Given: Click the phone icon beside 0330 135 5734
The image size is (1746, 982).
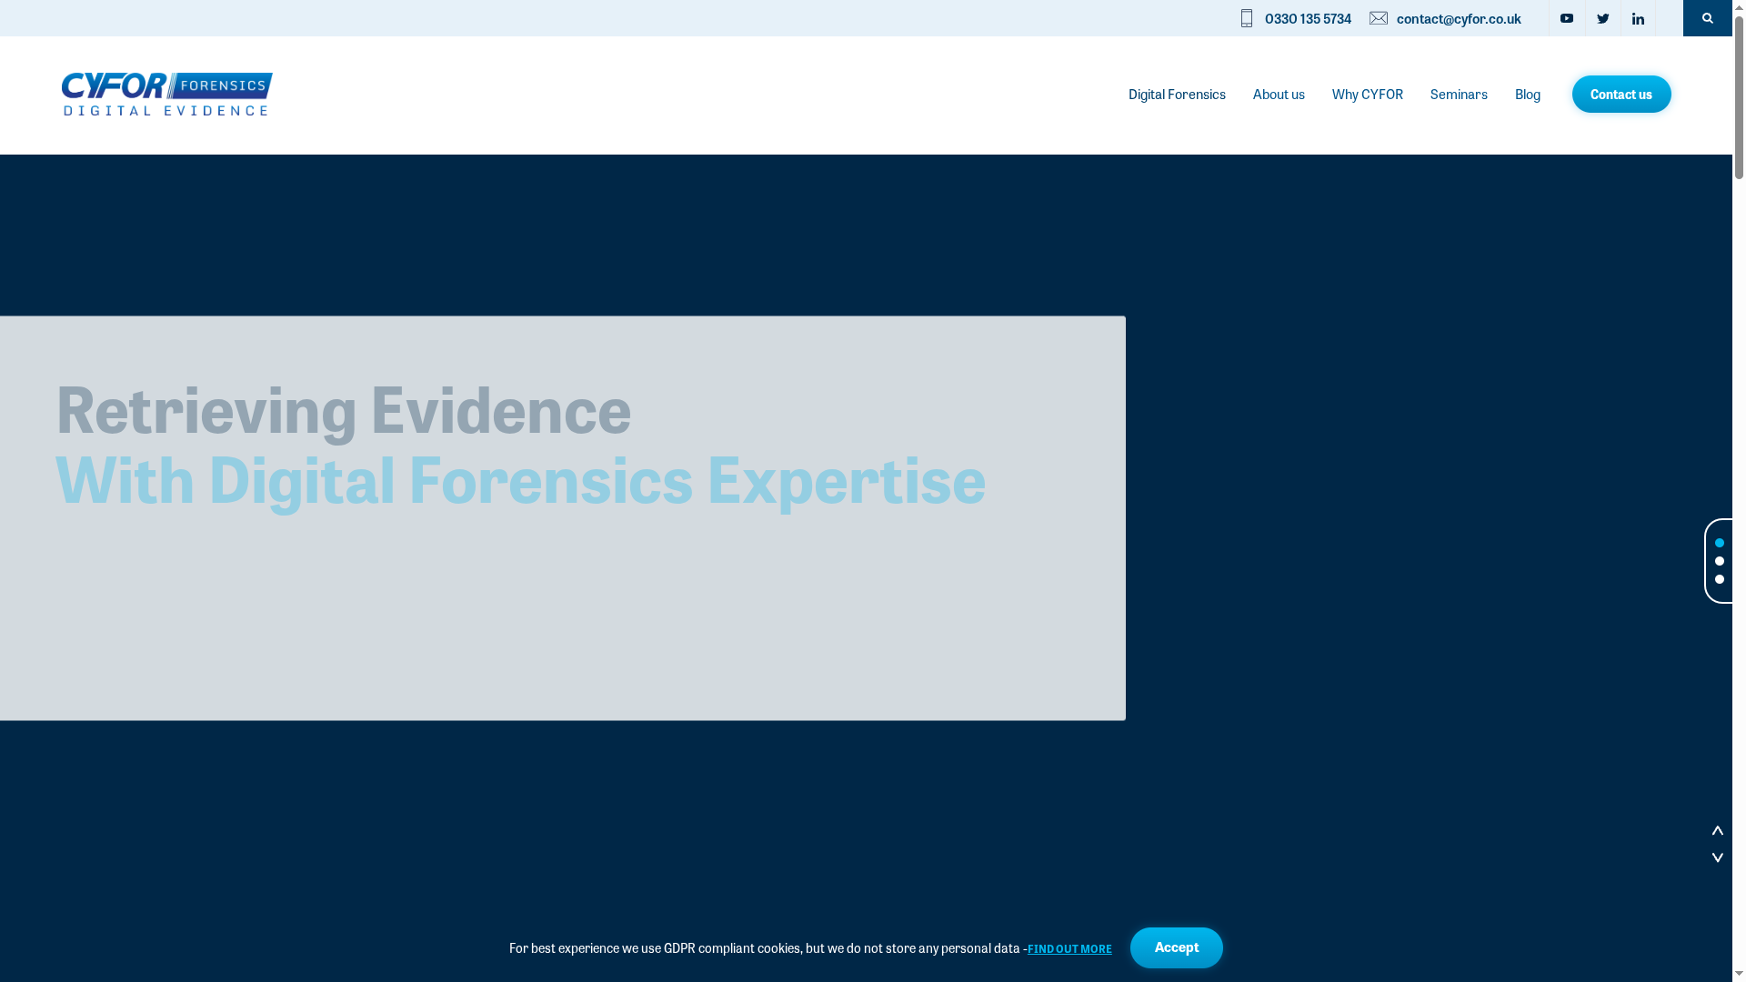Looking at the screenshot, I should pos(1247,18).
